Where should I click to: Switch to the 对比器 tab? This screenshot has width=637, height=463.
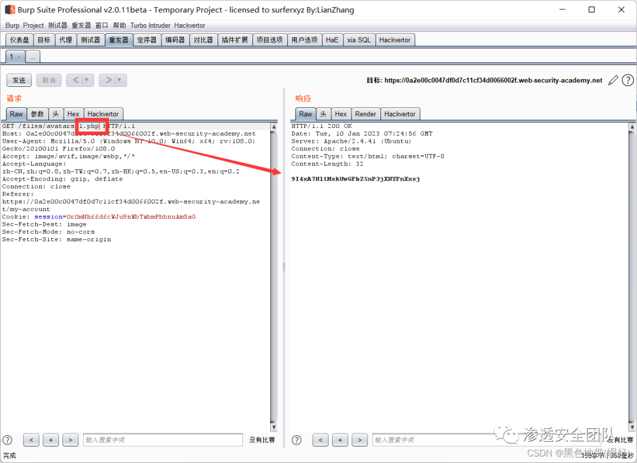tap(203, 40)
